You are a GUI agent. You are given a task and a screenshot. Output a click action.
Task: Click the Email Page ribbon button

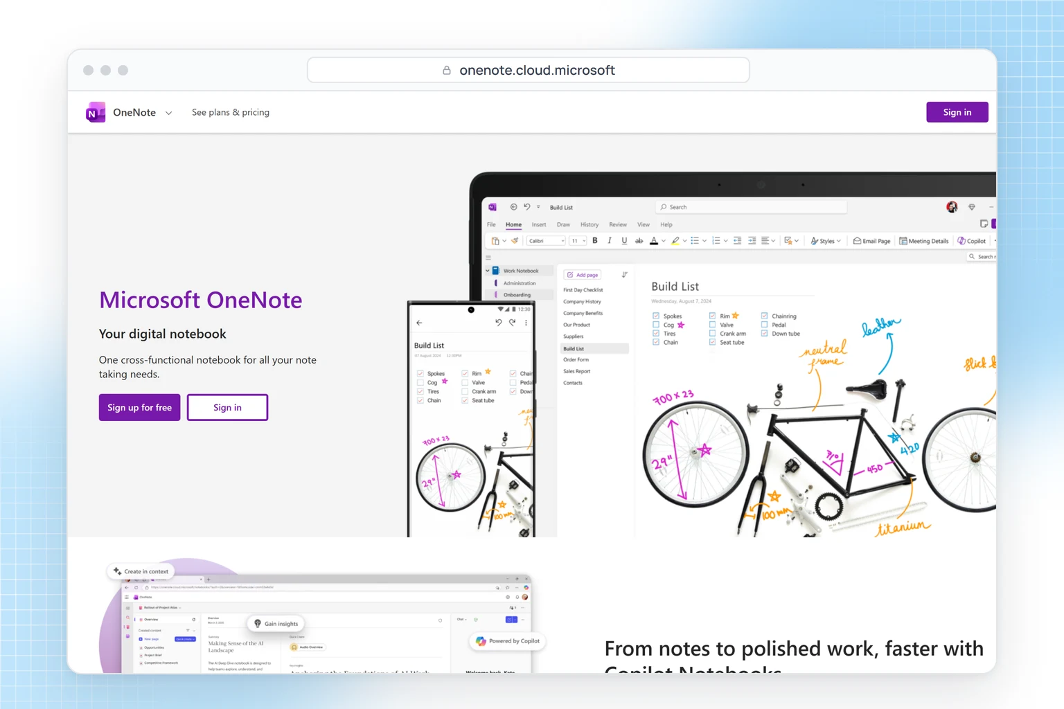871,241
